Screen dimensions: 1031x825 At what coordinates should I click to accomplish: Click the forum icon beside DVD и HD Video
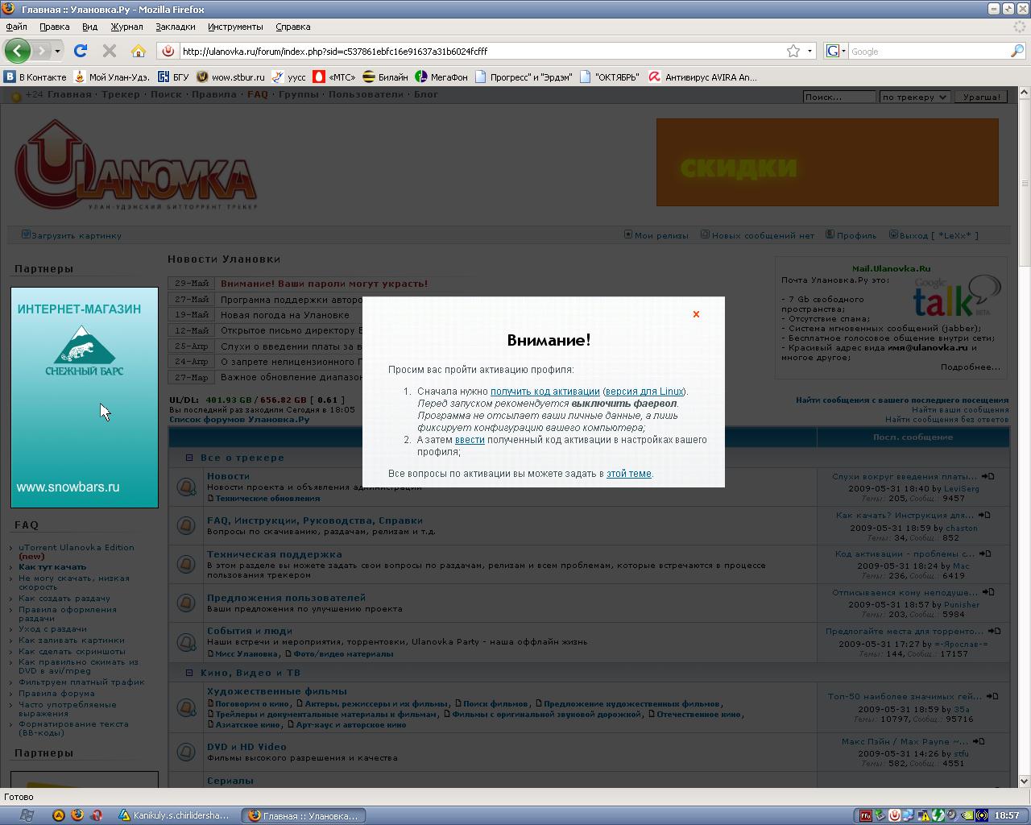click(186, 752)
